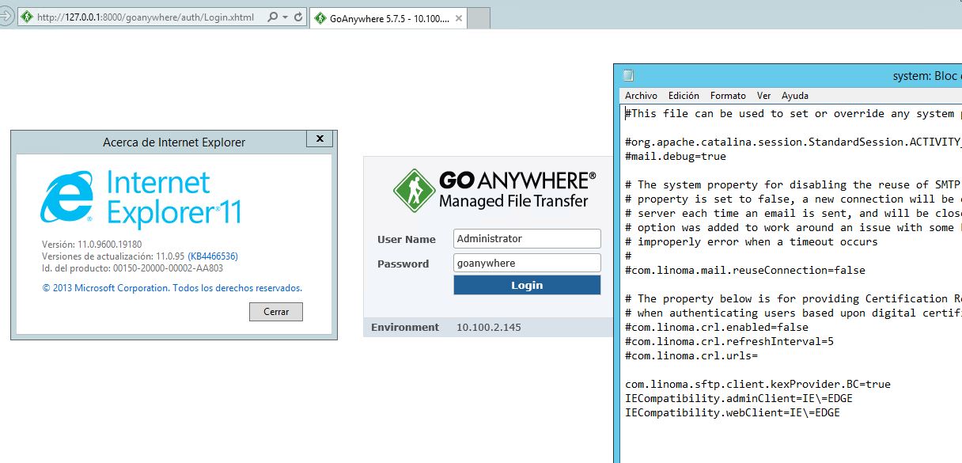Click the browser forward arrow button
This screenshot has height=463, width=962.
[x=6, y=16]
